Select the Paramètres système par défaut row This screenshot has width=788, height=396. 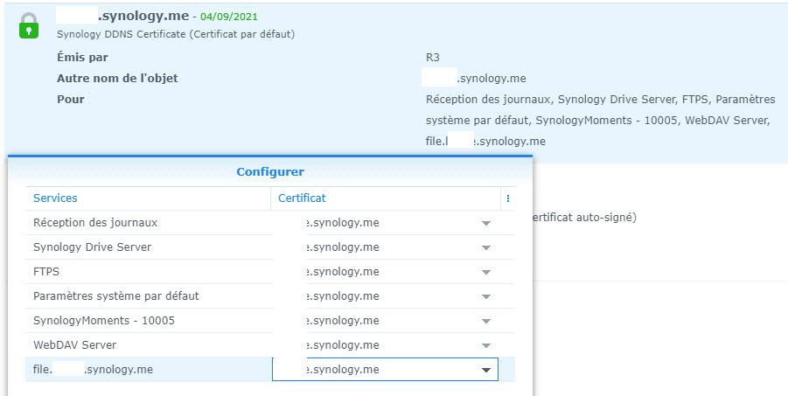270,296
